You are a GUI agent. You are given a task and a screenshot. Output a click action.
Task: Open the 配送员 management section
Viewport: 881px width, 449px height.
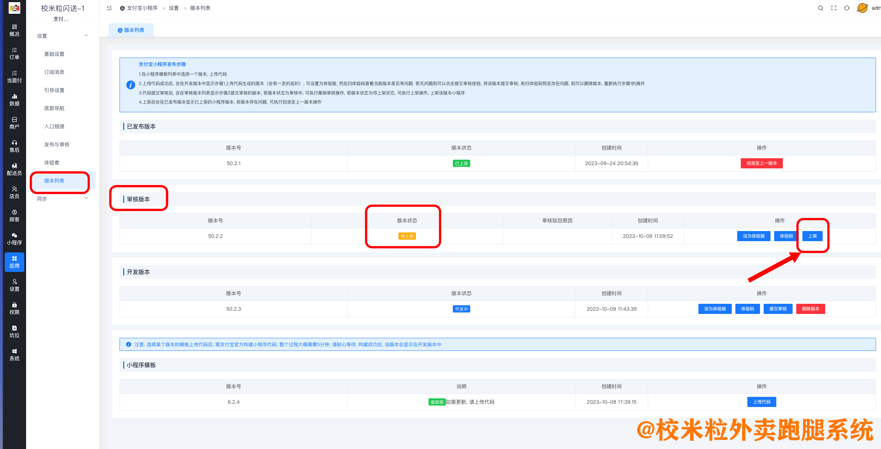click(x=14, y=169)
